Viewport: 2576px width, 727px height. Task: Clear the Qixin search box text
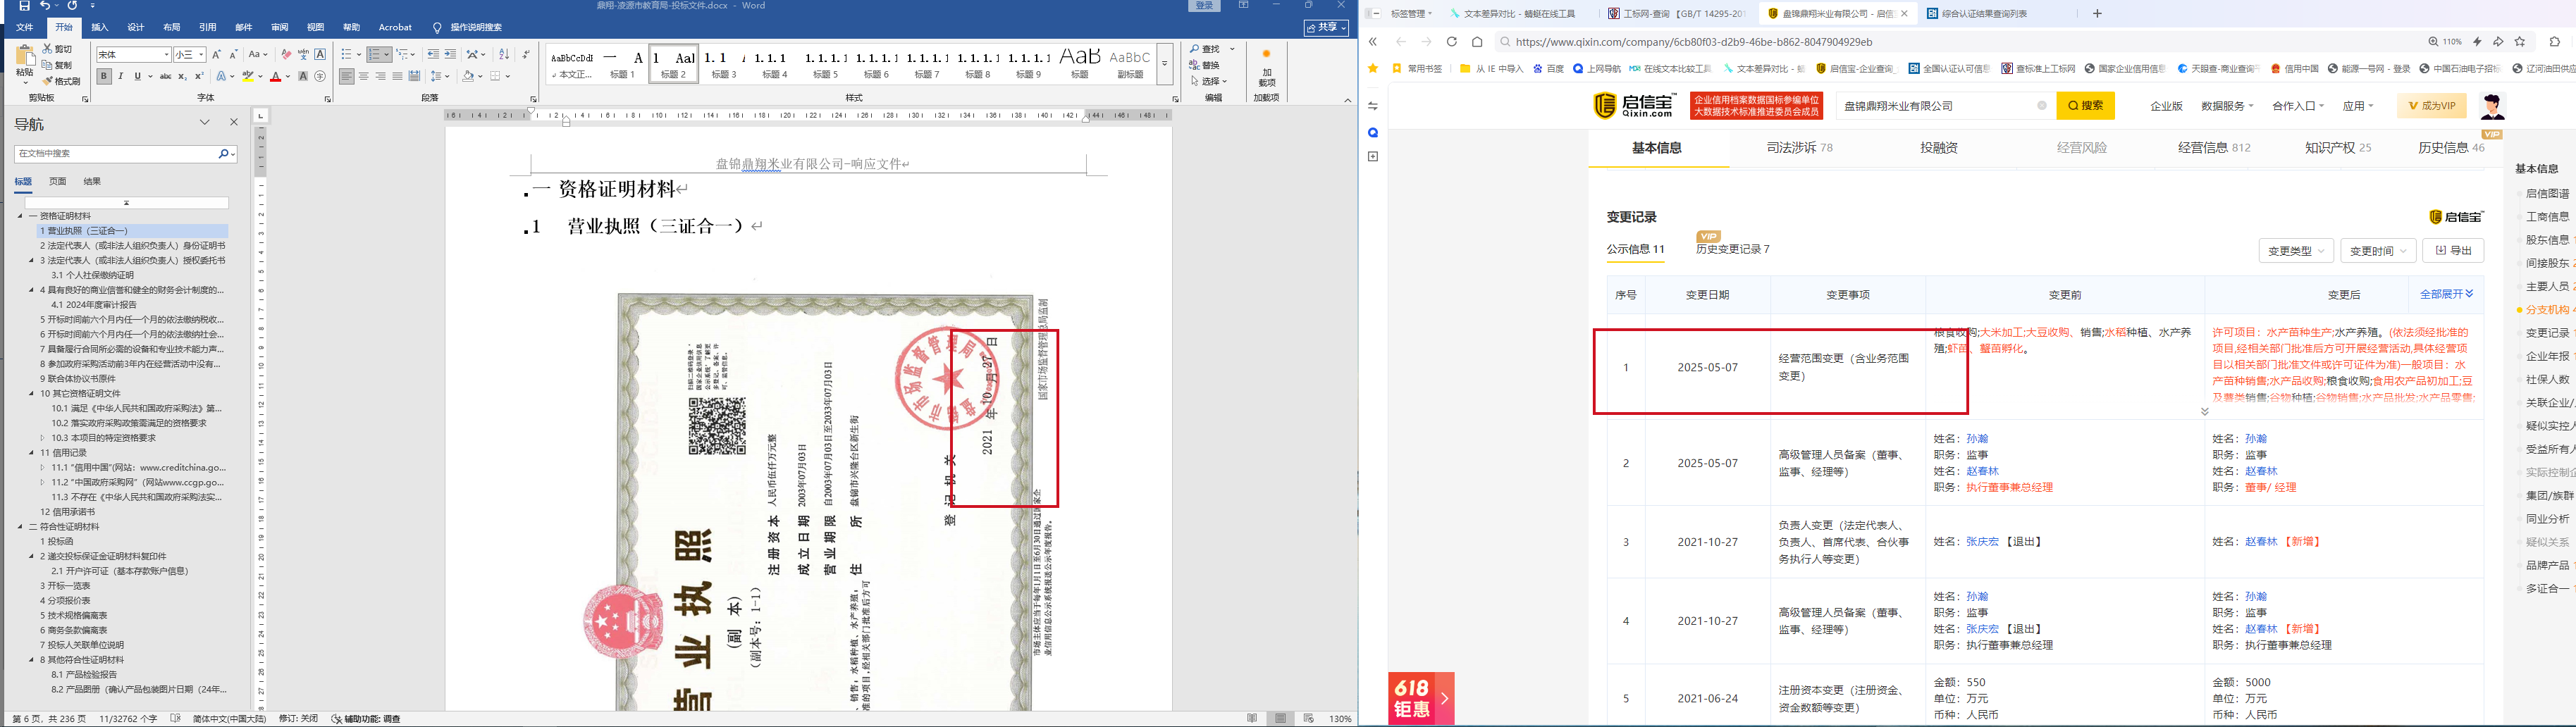(2042, 106)
